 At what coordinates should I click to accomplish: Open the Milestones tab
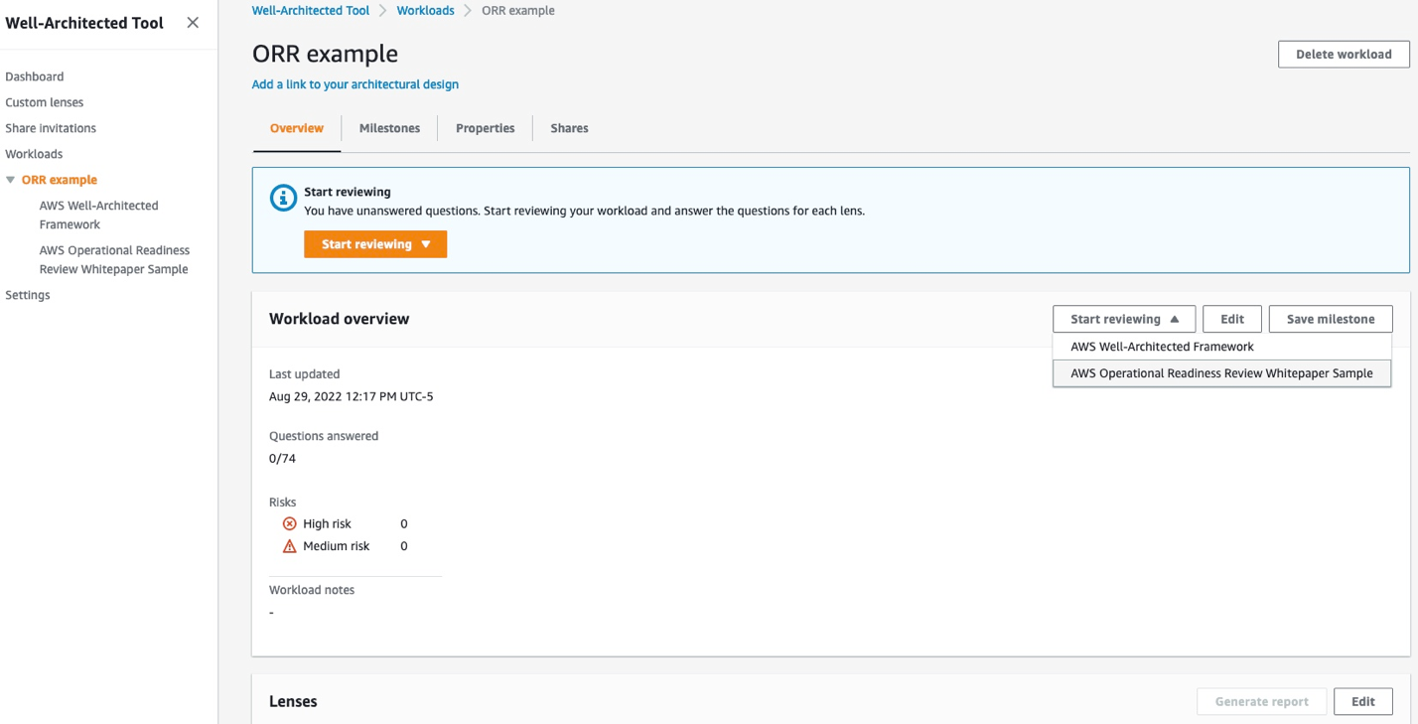point(389,128)
